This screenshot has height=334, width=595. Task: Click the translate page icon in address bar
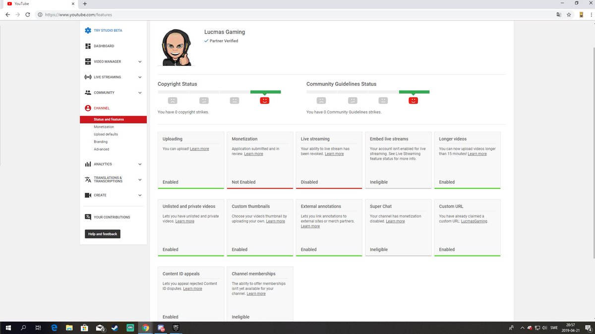pyautogui.click(x=559, y=15)
